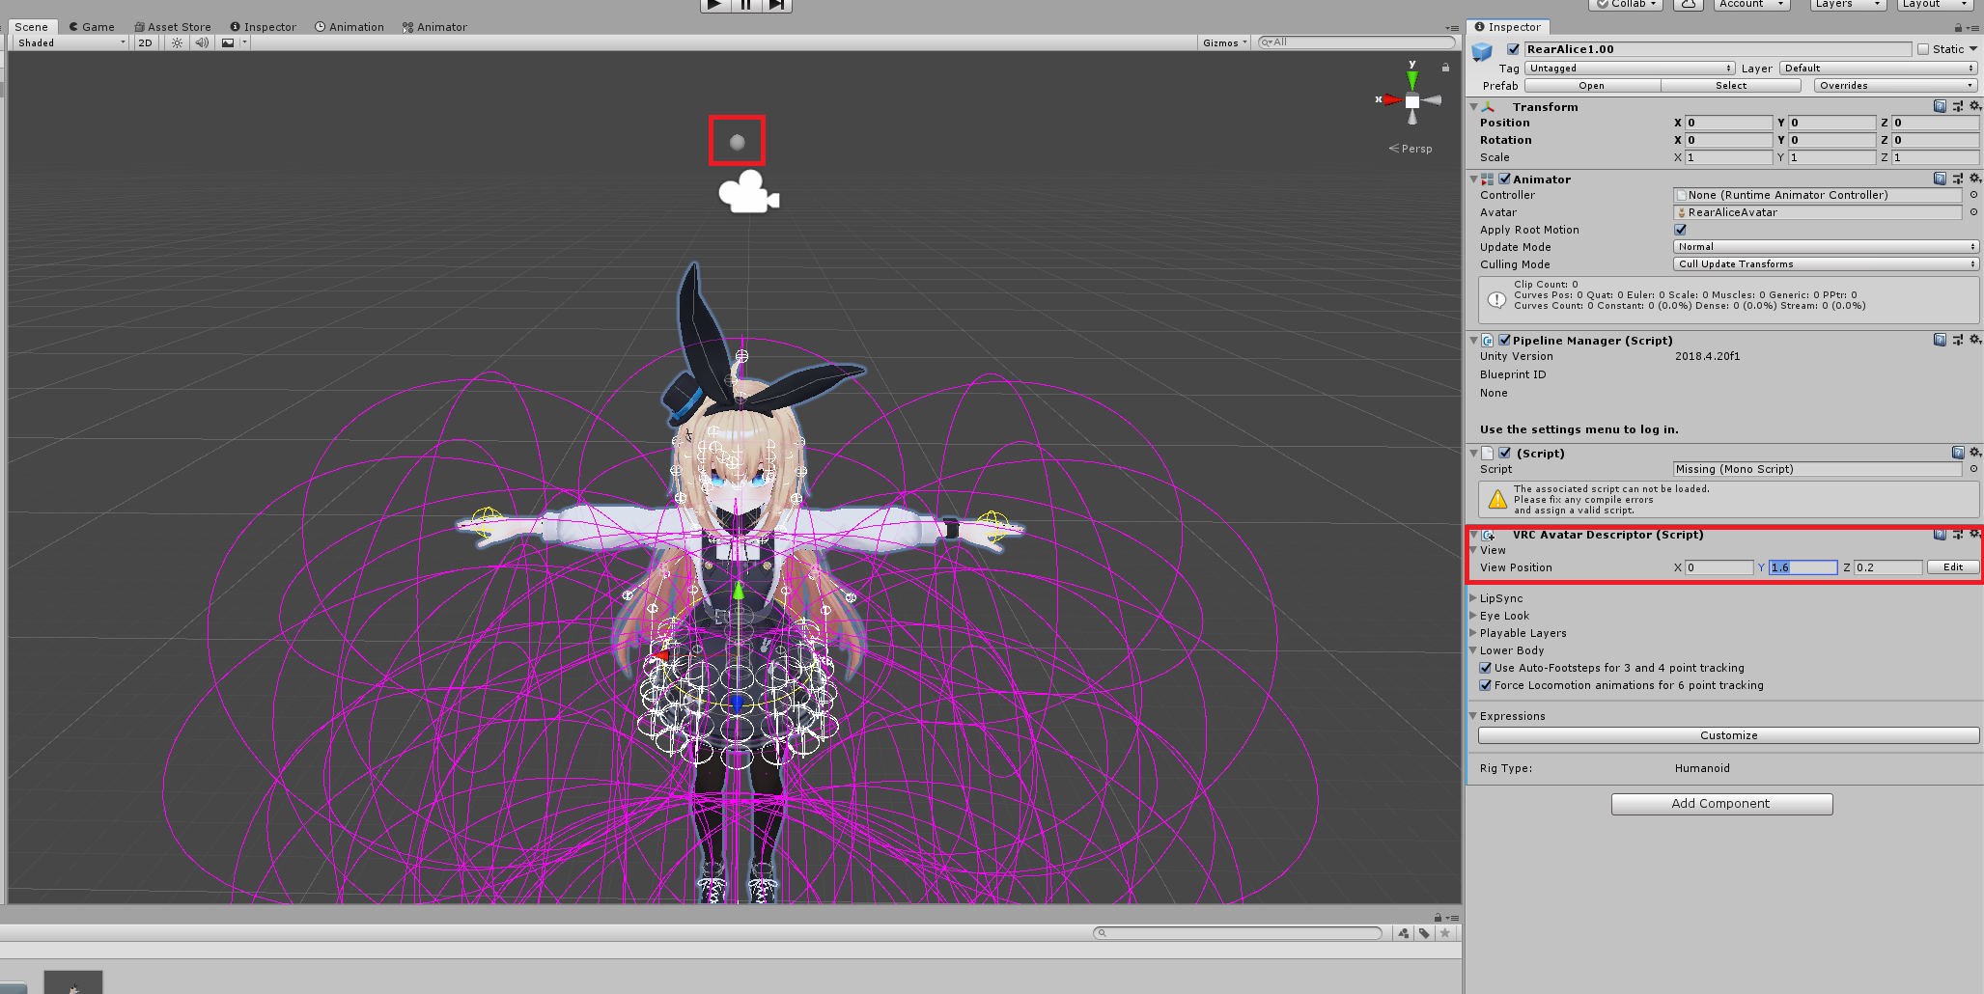Open Transform help reference icon

1940,106
